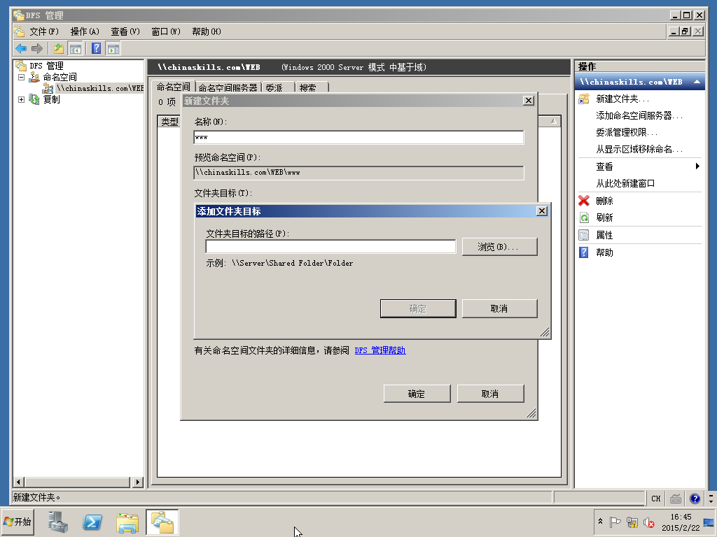Click 添加命名空间服务器... action
The height and width of the screenshot is (537, 717).
[x=639, y=115]
